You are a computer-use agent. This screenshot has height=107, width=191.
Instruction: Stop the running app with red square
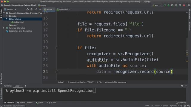[x=184, y=5]
